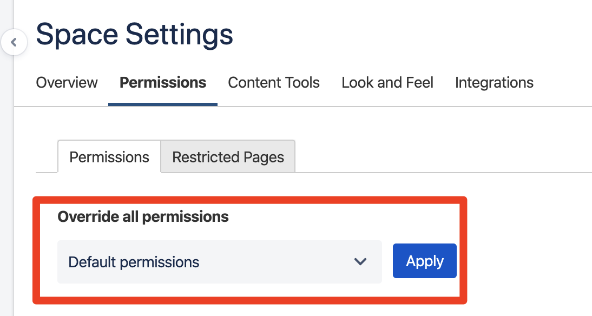Image resolution: width=592 pixels, height=316 pixels.
Task: Switch to the Content Tools tab
Action: pos(273,82)
